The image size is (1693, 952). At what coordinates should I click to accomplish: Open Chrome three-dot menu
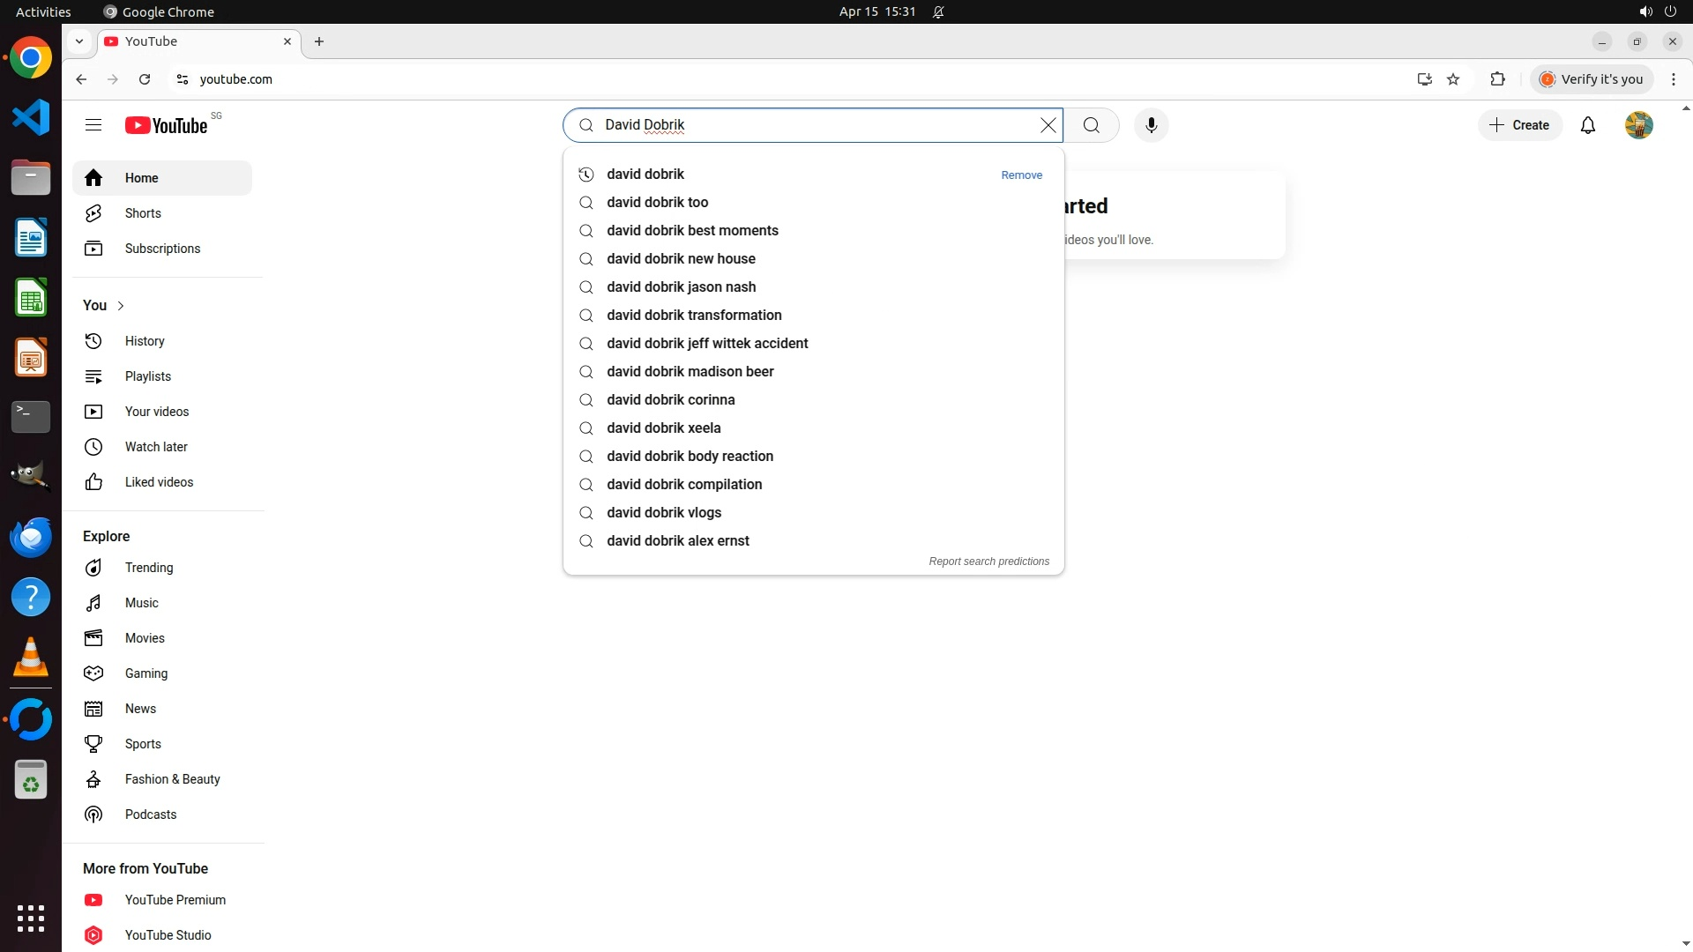(1673, 79)
